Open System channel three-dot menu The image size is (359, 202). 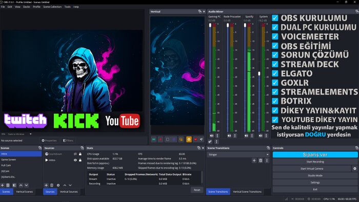[266, 136]
